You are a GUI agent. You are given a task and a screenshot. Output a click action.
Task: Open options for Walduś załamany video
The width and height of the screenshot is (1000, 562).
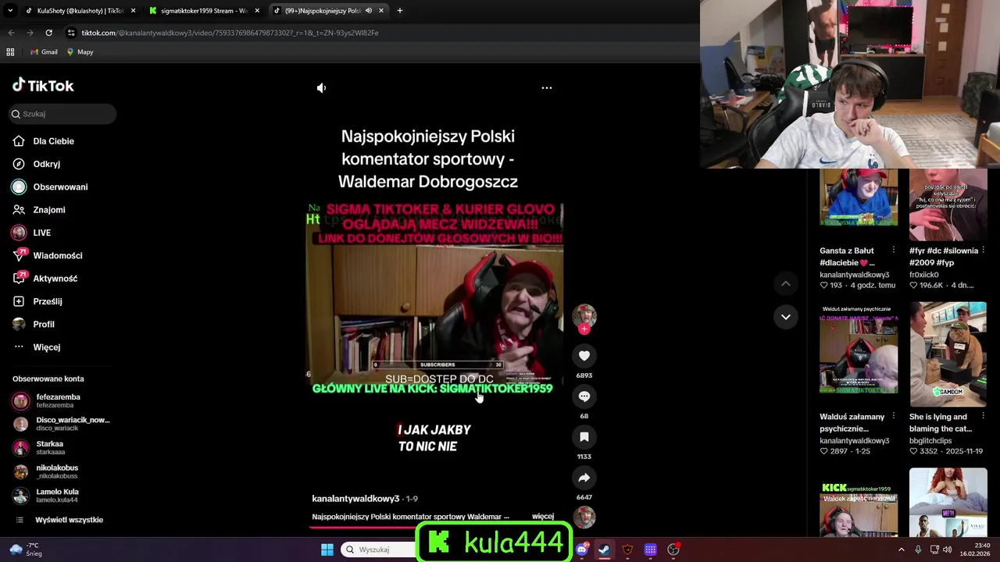[894, 416]
